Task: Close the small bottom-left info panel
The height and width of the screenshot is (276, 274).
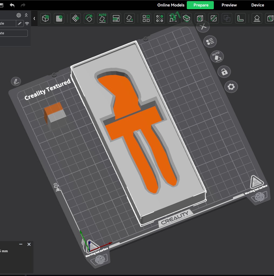Action: click(29, 244)
